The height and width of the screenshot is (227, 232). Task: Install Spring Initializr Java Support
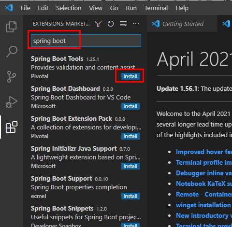point(130,166)
